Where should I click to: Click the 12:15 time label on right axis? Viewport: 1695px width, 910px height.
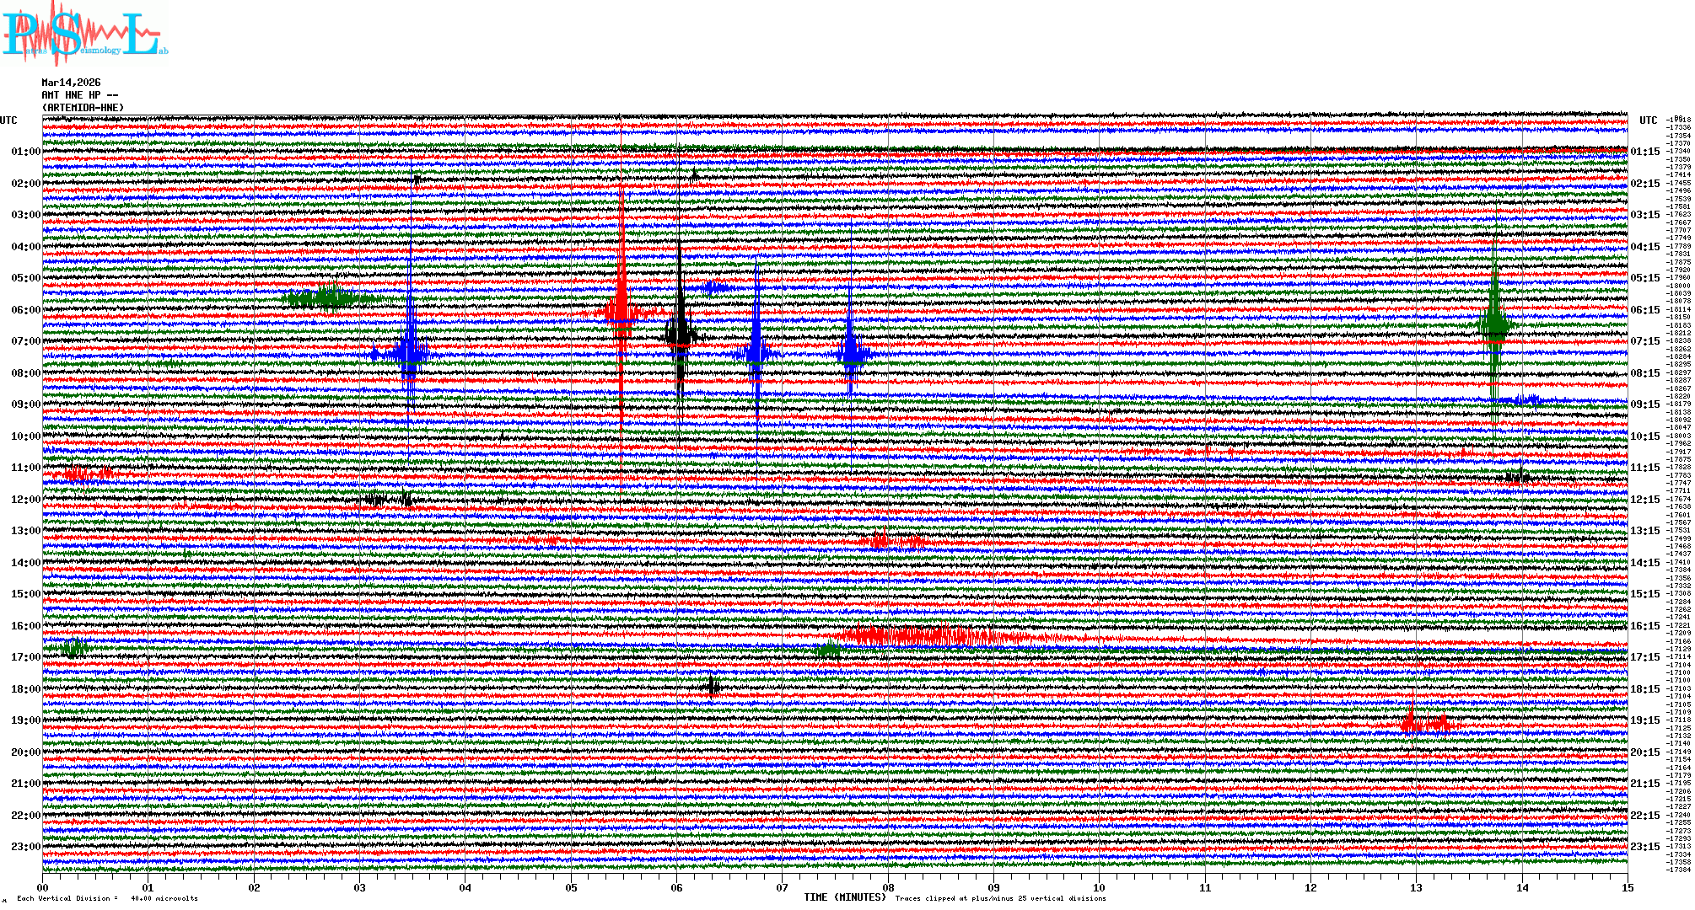(1644, 500)
